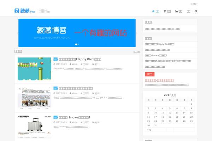Show the next banner slide arrow
This screenshot has width=212, height=141.
pos(137,33)
